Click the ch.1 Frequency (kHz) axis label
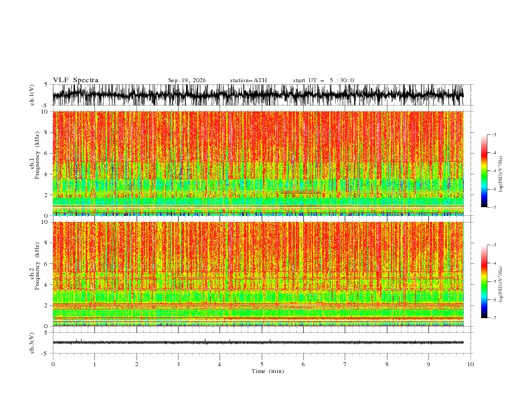 click(x=35, y=163)
